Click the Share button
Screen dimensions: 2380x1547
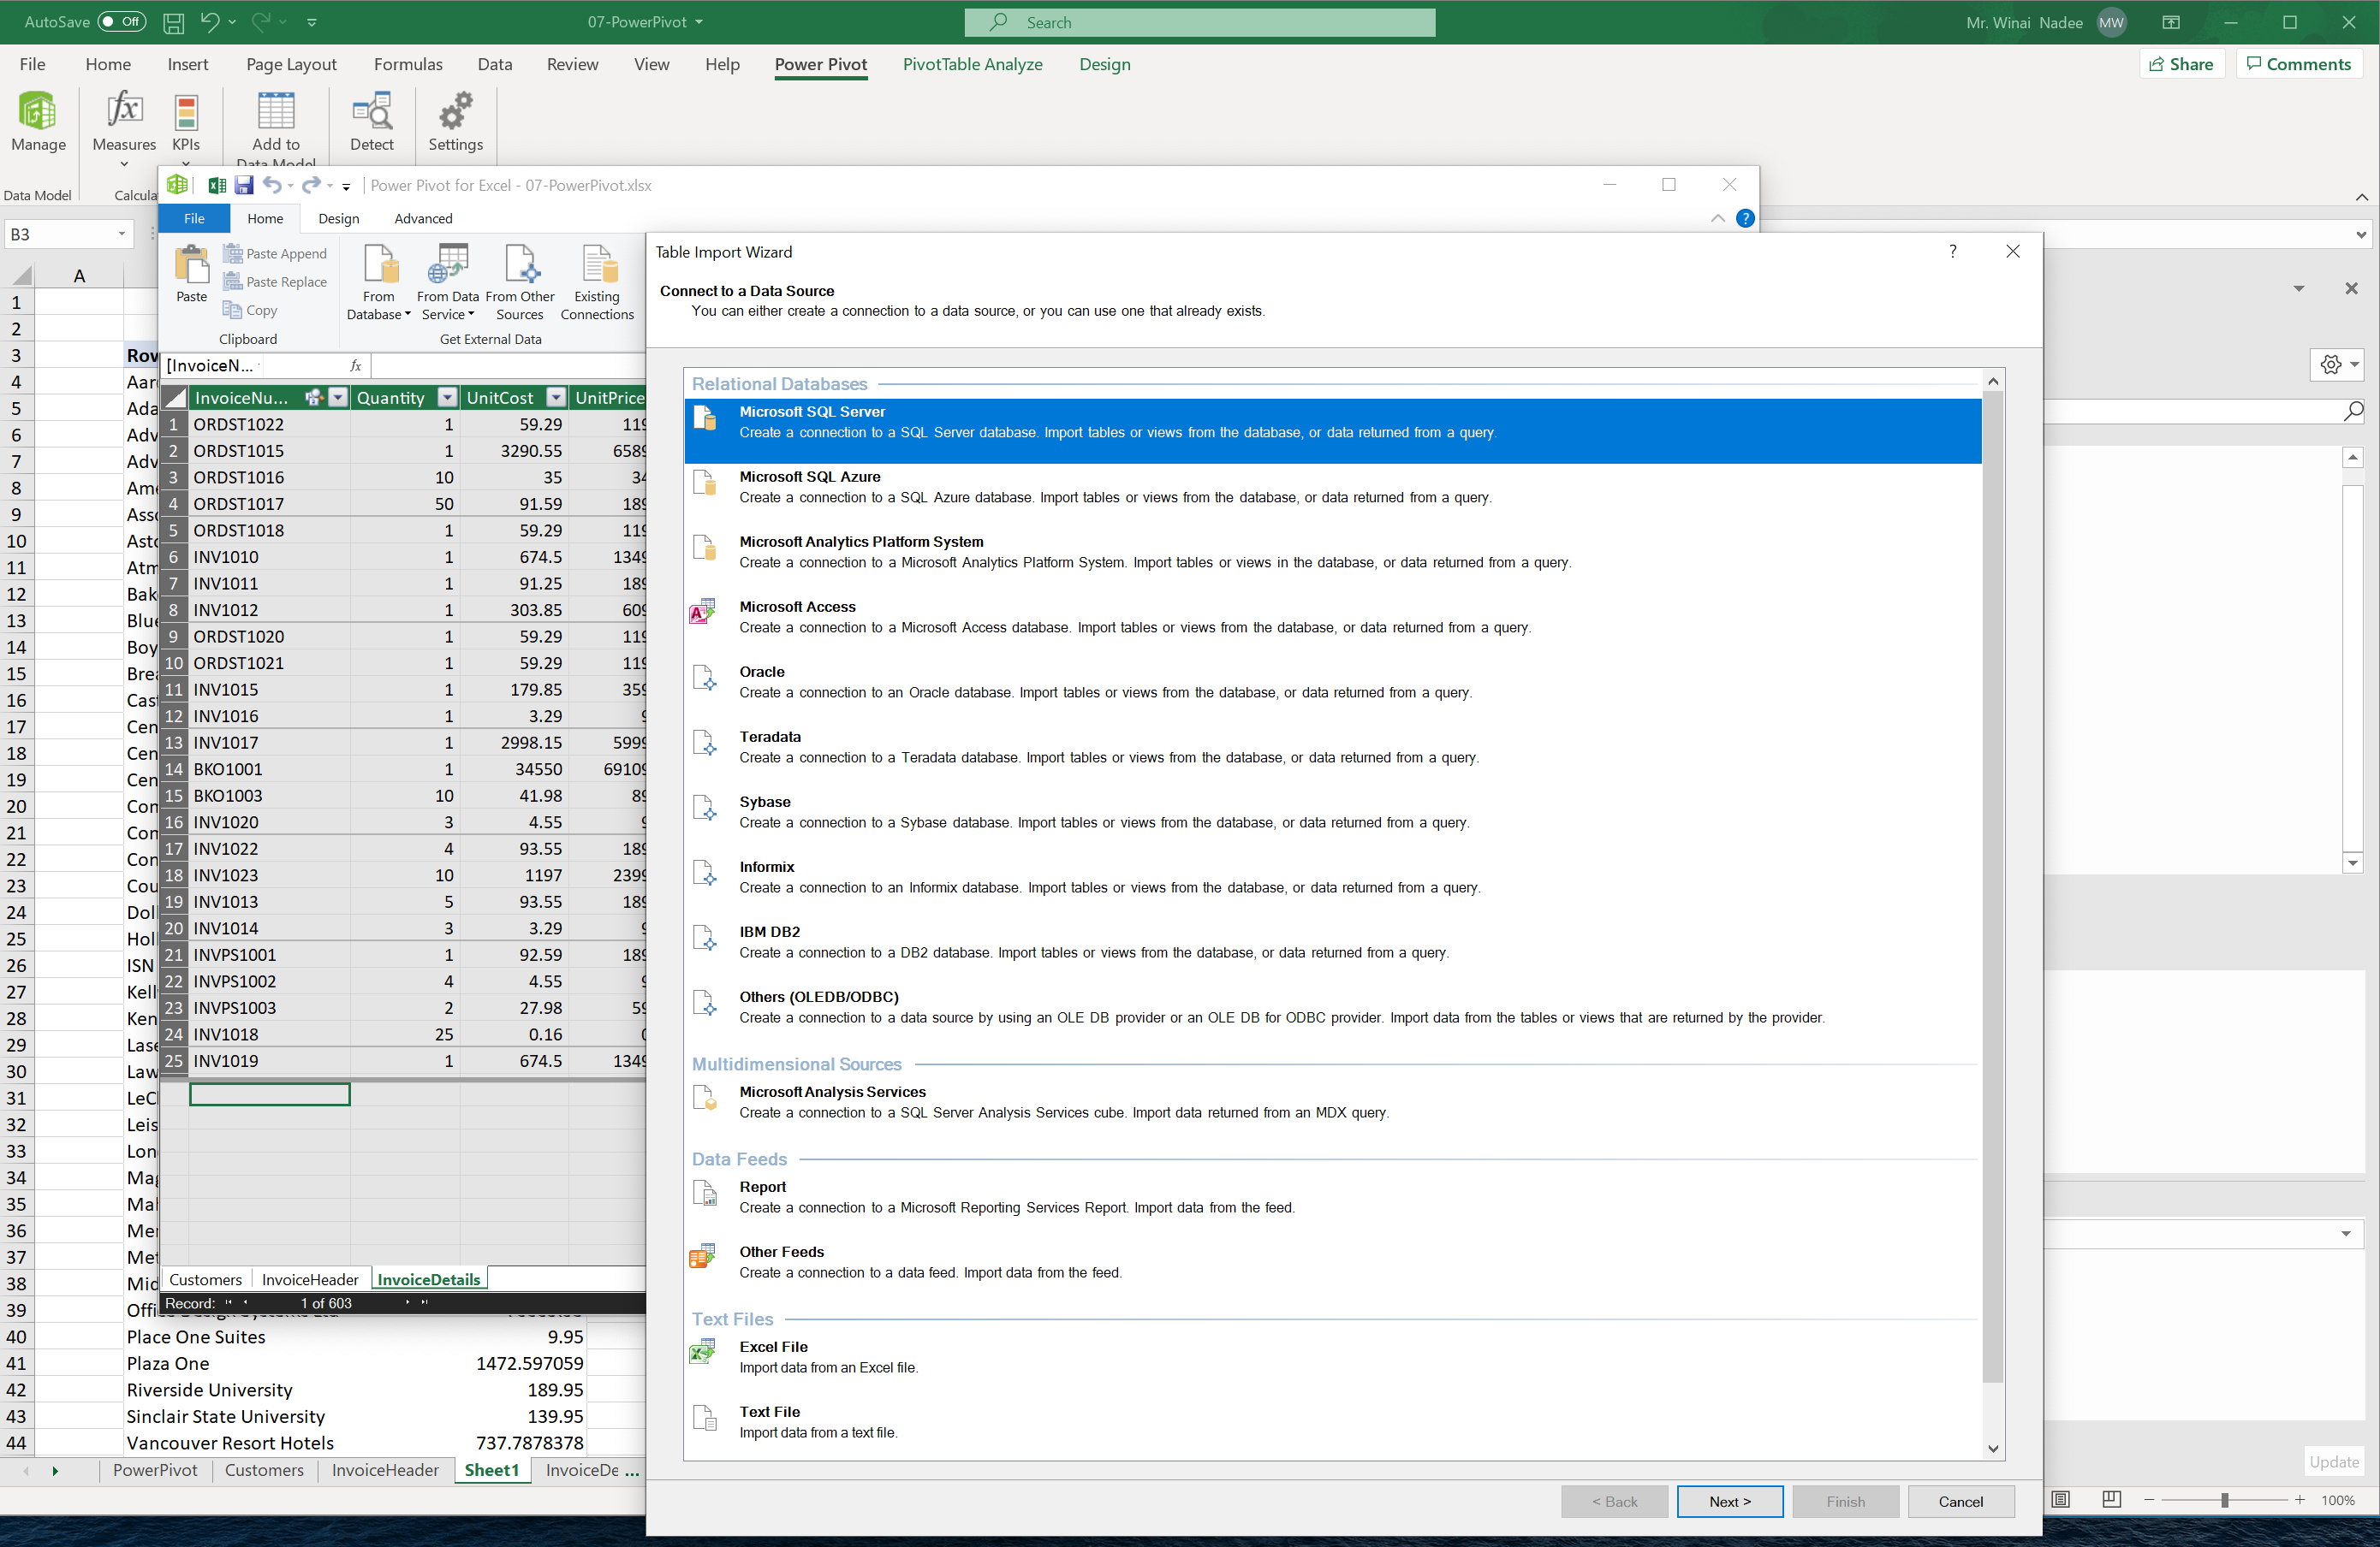point(2182,64)
